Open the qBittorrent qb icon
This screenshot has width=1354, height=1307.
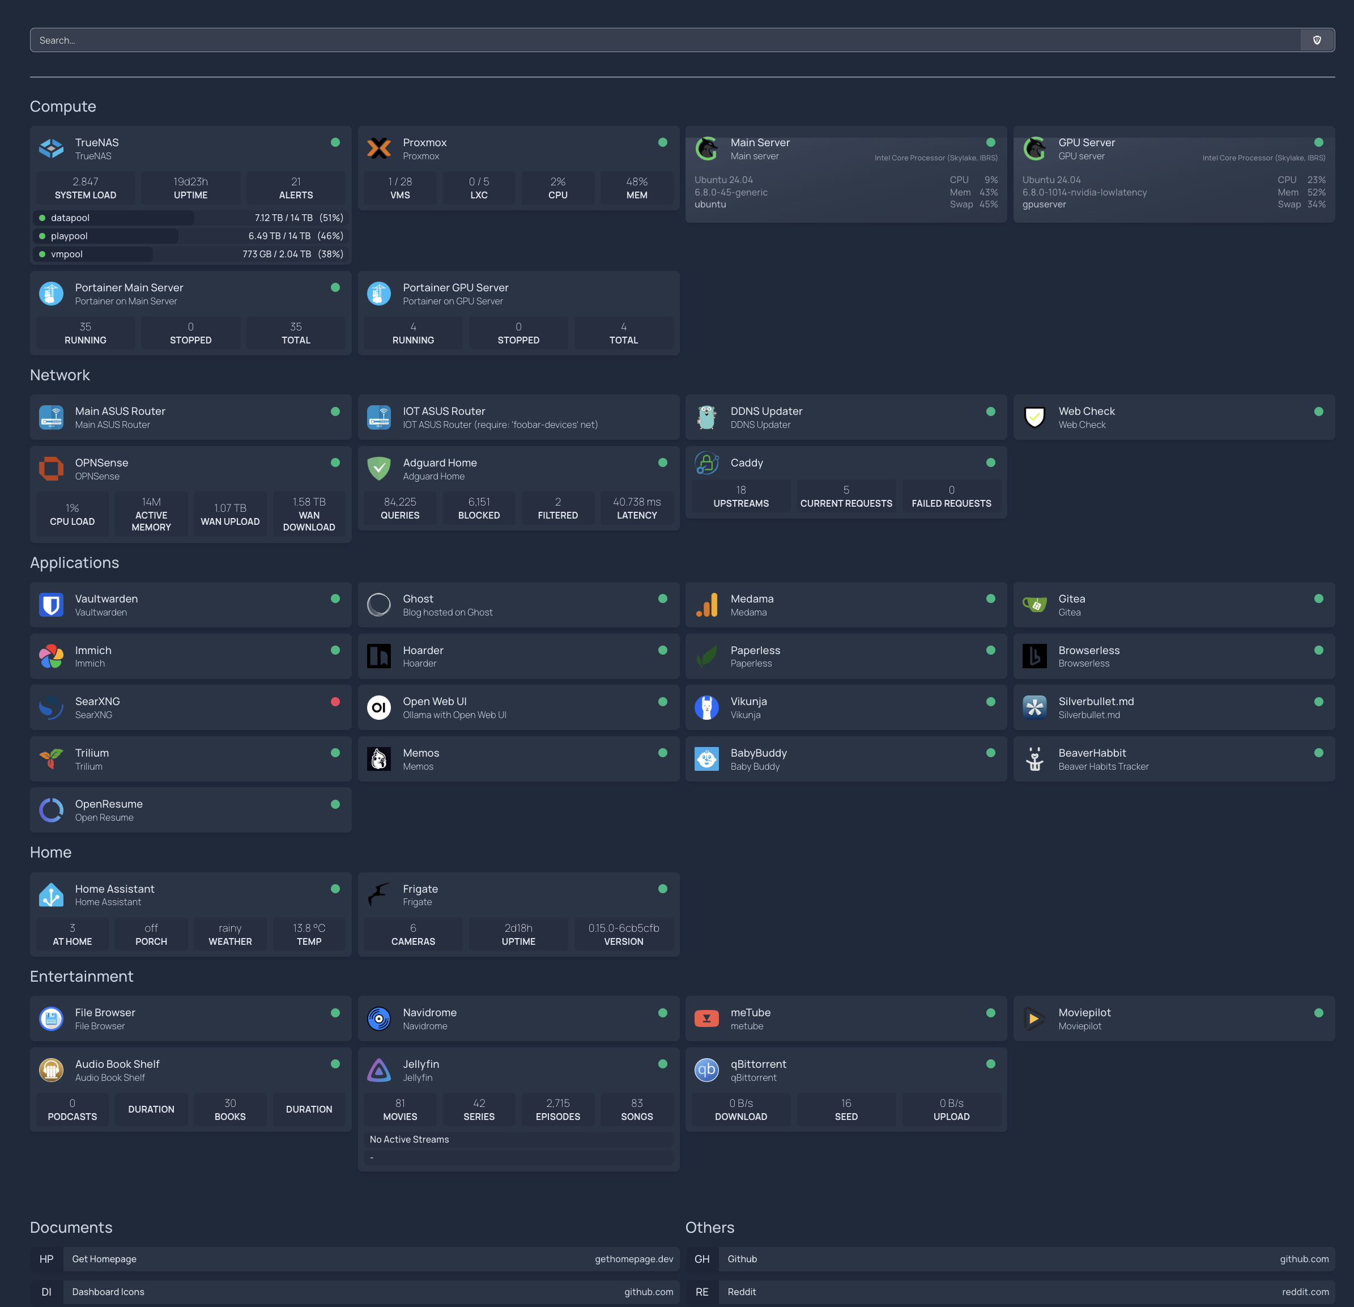[x=706, y=1070]
